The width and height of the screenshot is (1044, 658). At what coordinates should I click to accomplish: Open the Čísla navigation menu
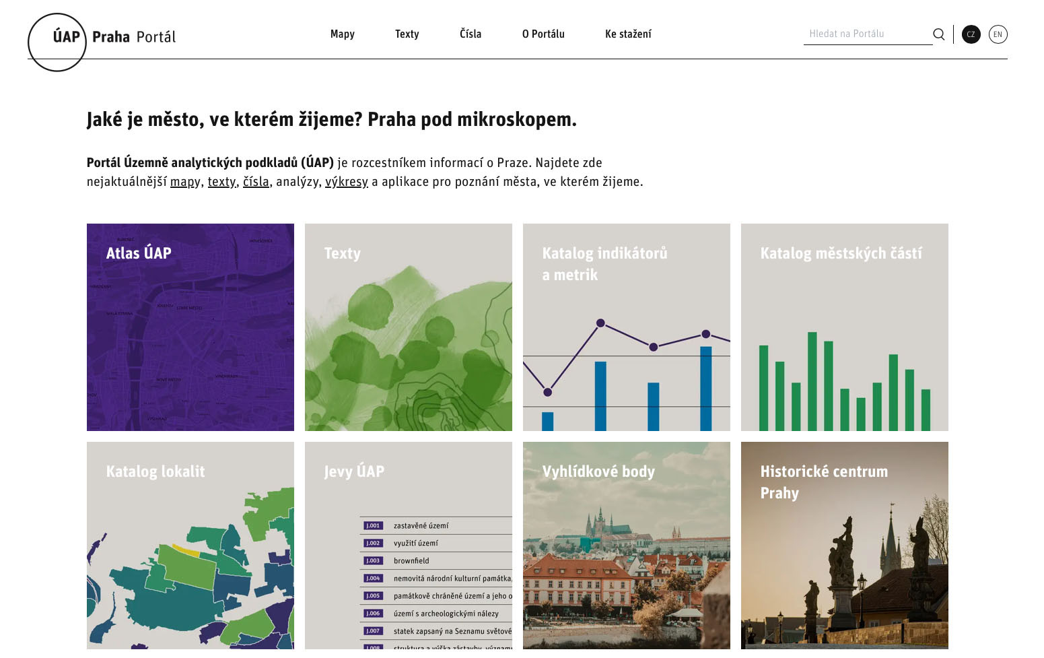coord(470,34)
